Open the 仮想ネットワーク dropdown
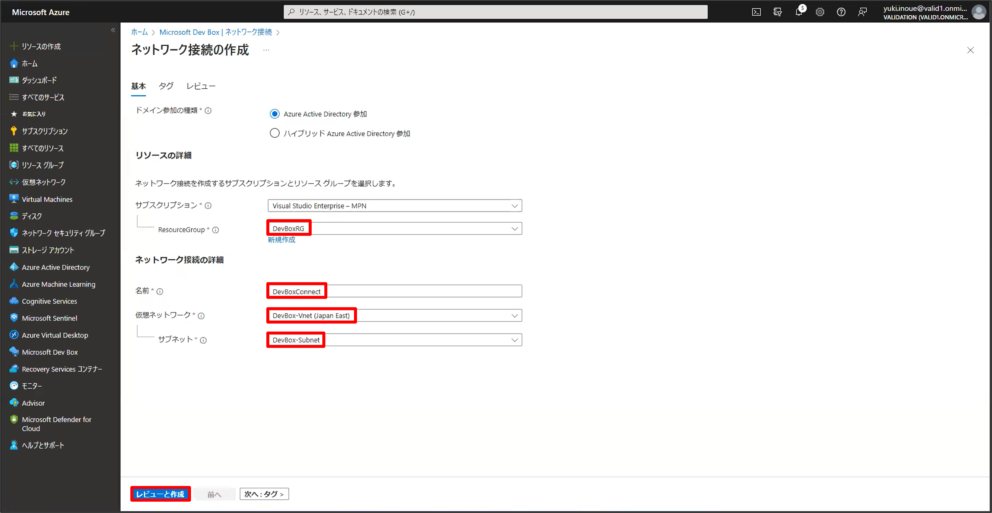 [394, 316]
